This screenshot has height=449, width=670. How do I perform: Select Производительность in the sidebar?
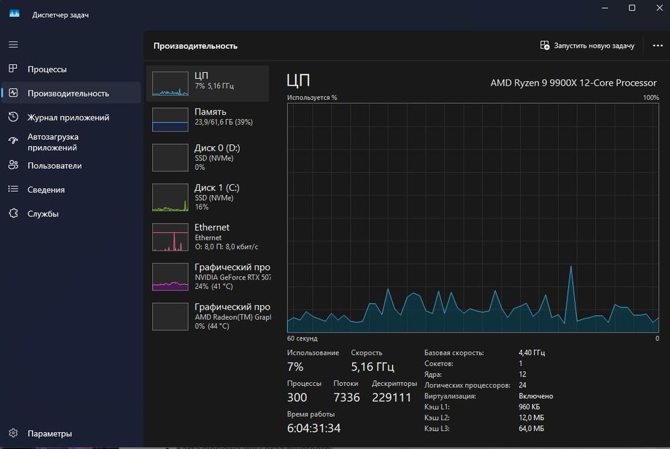point(72,93)
